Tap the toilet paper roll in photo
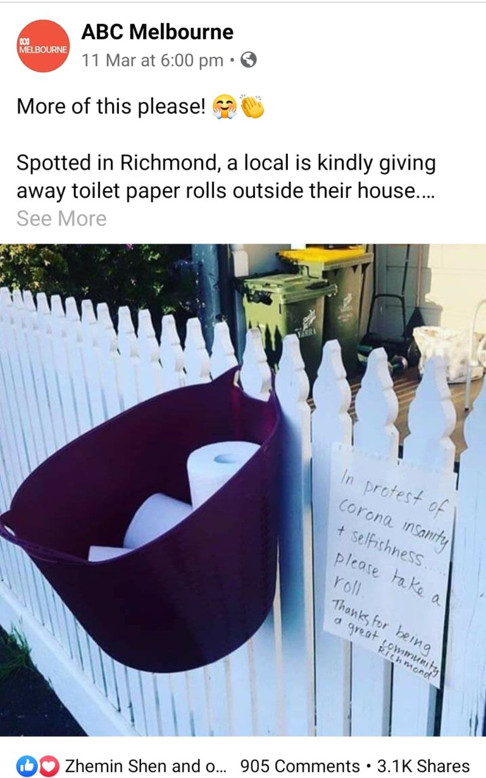This screenshot has height=778, width=486. coord(221,470)
